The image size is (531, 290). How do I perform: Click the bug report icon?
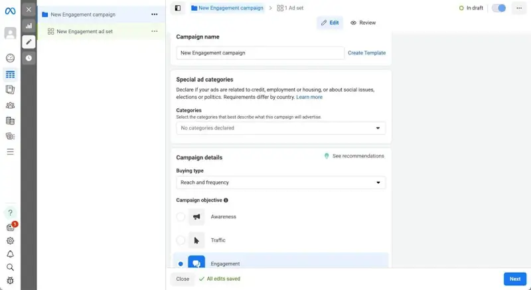pos(10,281)
